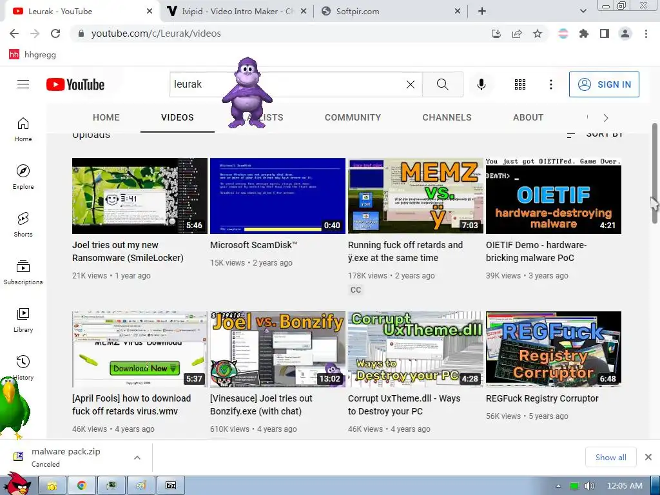This screenshot has width=660, height=495.
Task: Click the magnifier search button
Action: pos(442,84)
